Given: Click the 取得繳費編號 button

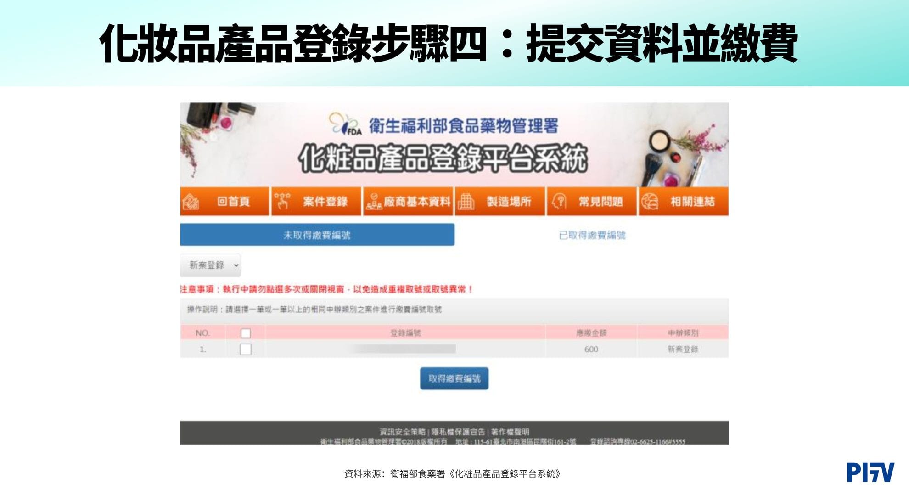Looking at the screenshot, I should [x=454, y=378].
